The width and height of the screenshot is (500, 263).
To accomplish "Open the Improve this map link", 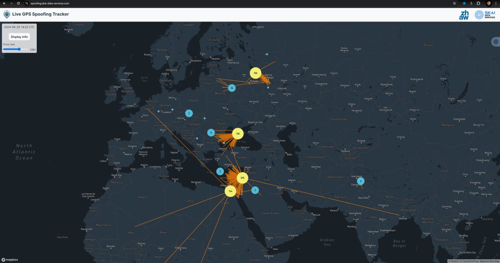I will [489, 261].
